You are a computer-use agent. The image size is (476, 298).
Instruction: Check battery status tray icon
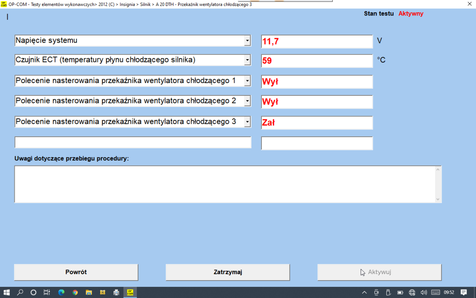[400, 292]
